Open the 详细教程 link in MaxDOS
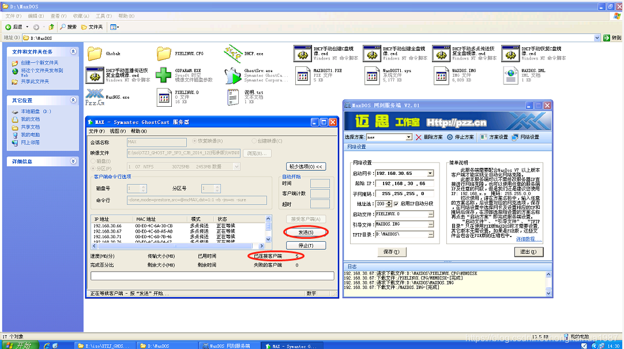This screenshot has height=349, width=624. tap(528, 239)
